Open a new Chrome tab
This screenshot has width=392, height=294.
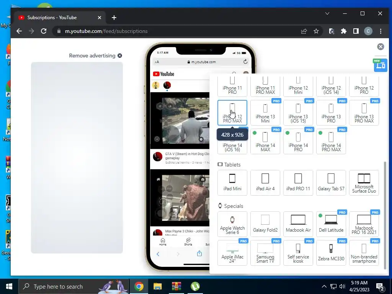(x=114, y=18)
